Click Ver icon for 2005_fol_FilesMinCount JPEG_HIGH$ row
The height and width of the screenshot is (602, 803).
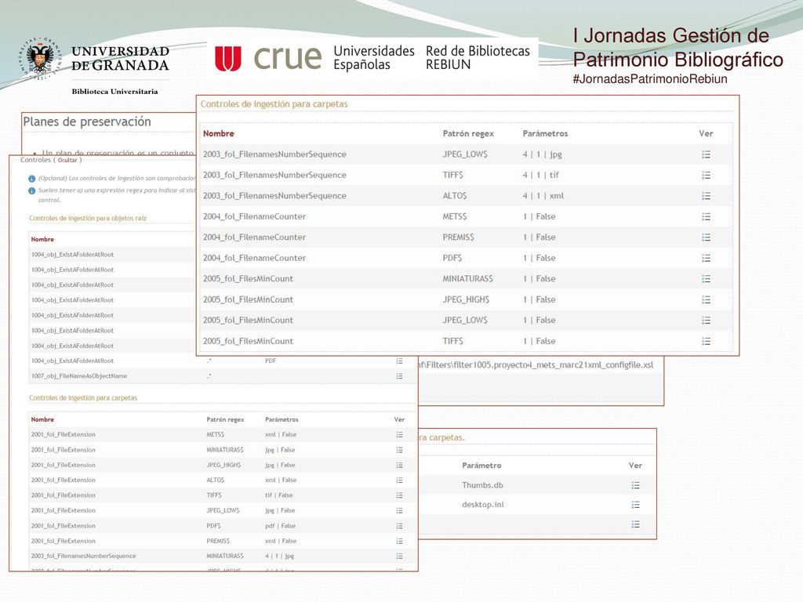pyautogui.click(x=706, y=299)
